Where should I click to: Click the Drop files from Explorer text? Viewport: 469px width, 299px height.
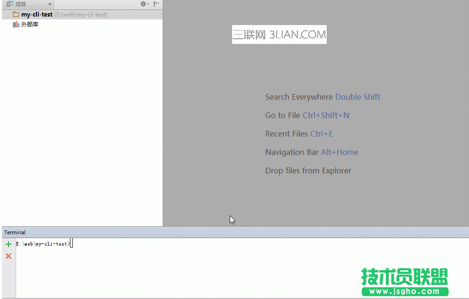308,171
